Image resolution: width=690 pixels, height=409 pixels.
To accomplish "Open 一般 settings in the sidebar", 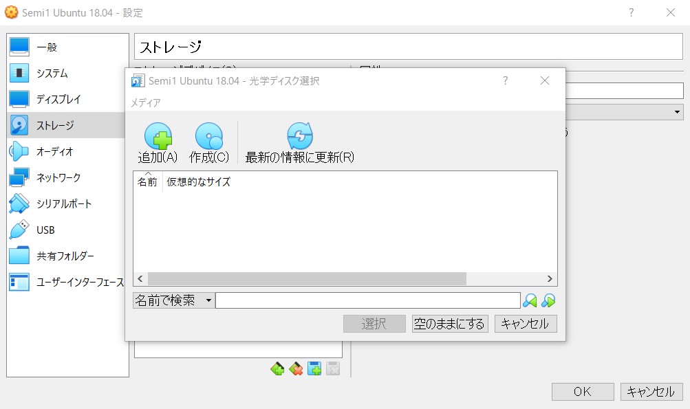I will coord(68,47).
